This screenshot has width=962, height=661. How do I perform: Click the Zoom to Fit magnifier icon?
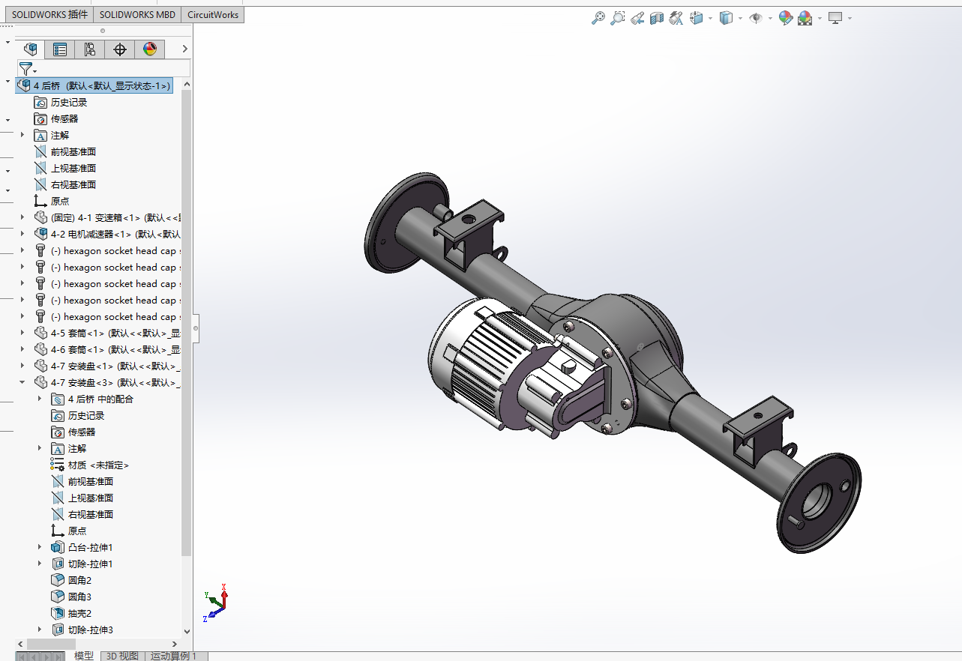pyautogui.click(x=598, y=18)
